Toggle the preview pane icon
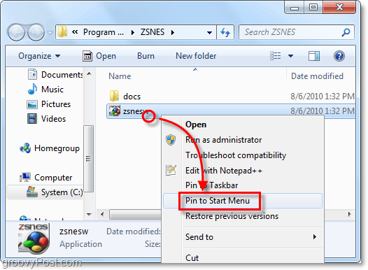Image resolution: width=368 pixels, height=270 pixels. pos(314,56)
